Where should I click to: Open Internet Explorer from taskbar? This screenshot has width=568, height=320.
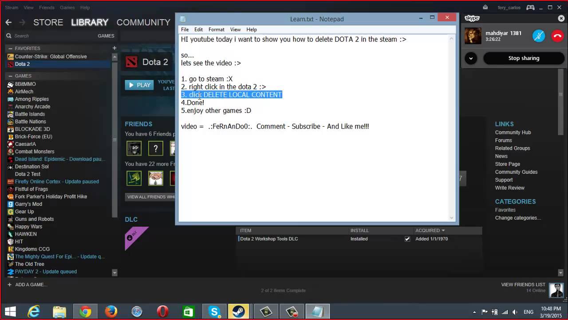[33, 312]
